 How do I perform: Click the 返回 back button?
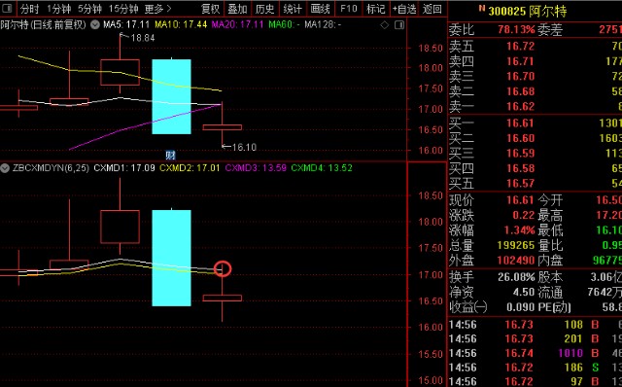click(x=432, y=9)
